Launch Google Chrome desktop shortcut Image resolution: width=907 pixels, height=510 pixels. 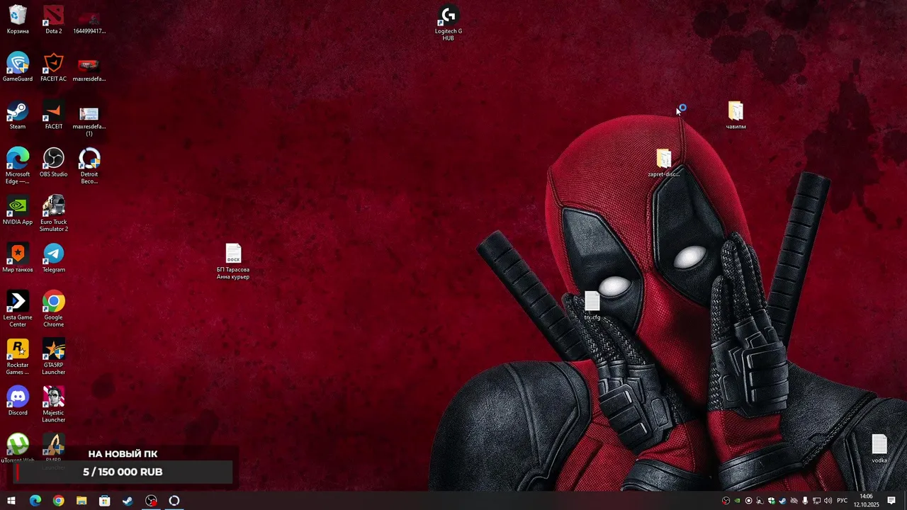(x=54, y=309)
